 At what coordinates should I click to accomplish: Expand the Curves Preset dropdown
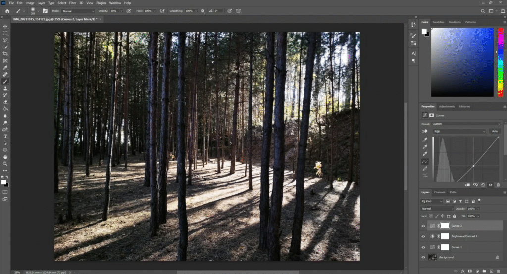[465, 124]
